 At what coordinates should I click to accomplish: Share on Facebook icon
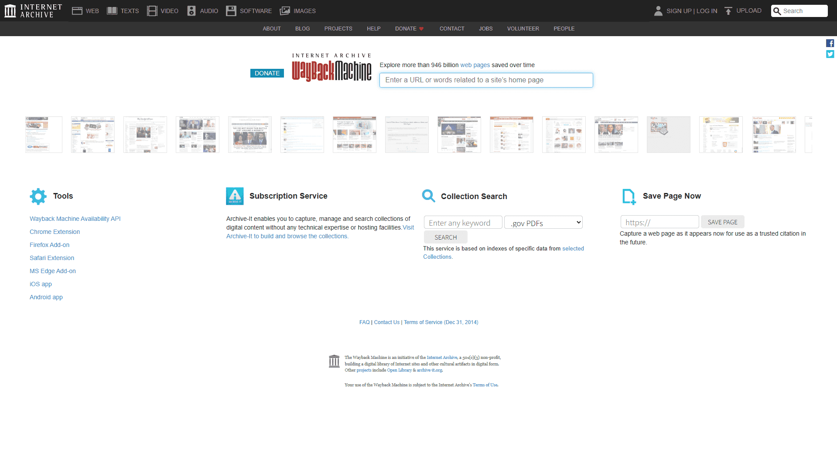click(x=830, y=43)
